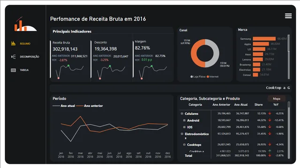The width and height of the screenshot is (300, 168).
Task: Select the Asus bar in Marca chart
Action: click(258, 54)
